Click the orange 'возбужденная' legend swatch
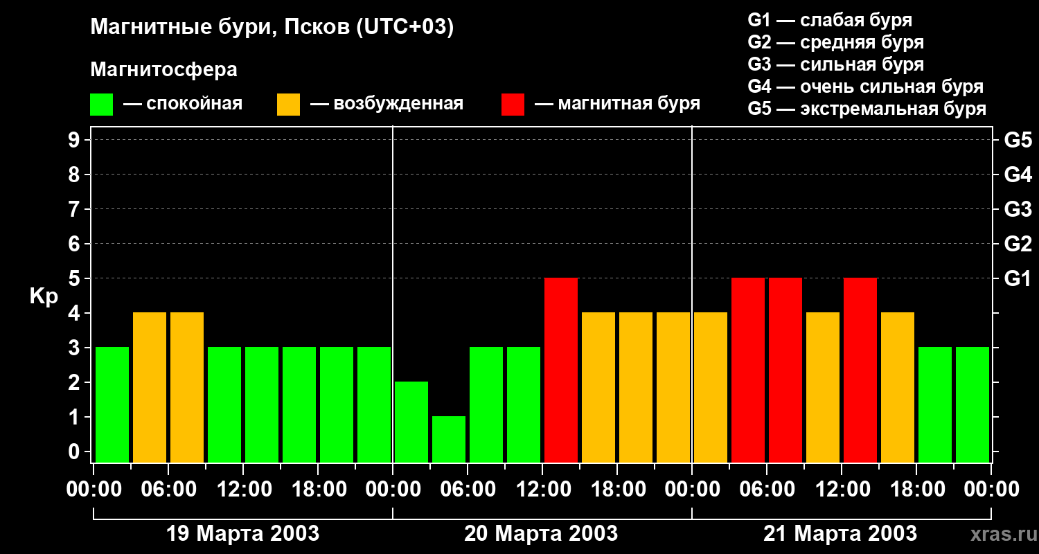Screen dimensions: 1039x554 [x=288, y=105]
